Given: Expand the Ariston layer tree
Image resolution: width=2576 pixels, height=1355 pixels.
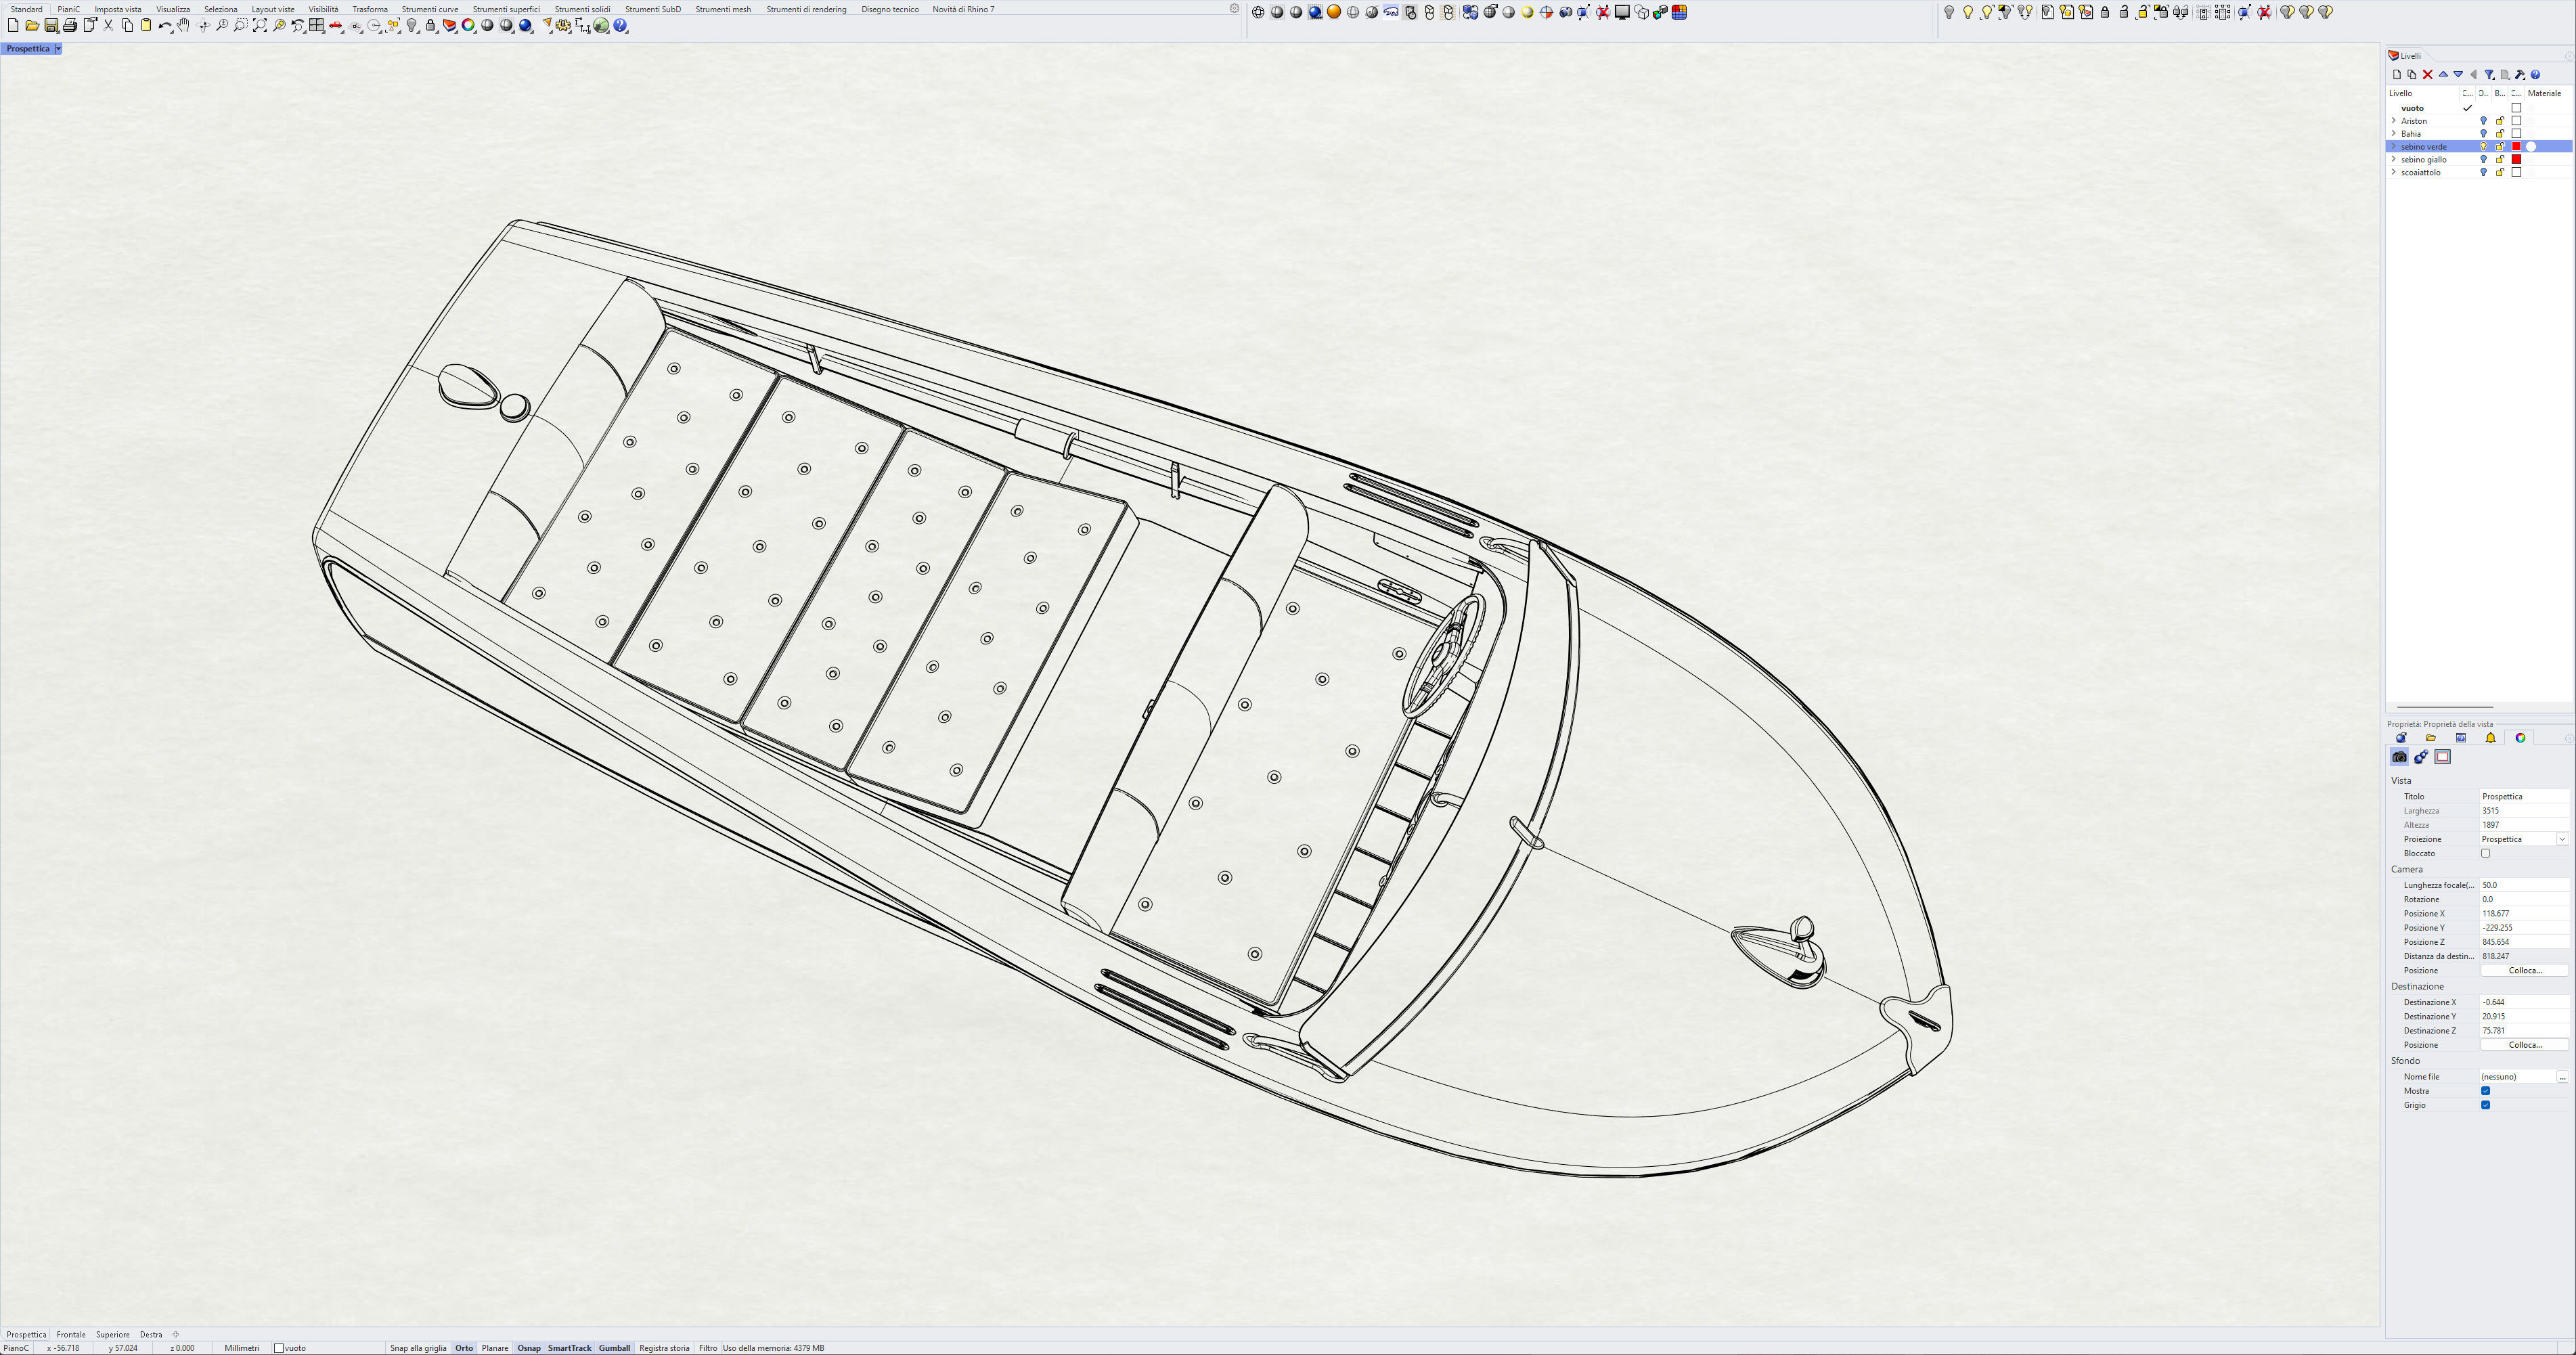Looking at the screenshot, I should pos(2393,121).
